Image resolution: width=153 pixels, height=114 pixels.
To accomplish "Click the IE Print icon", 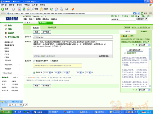I will click(x=62, y=9).
